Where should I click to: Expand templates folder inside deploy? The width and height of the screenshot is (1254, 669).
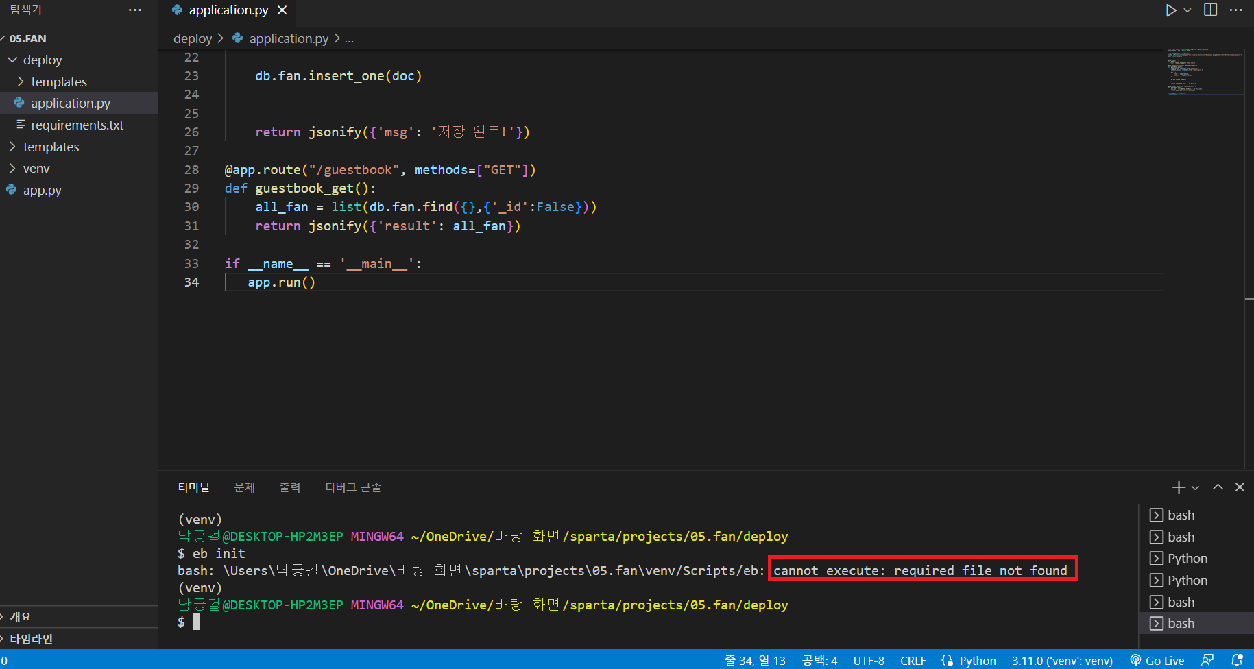(59, 82)
